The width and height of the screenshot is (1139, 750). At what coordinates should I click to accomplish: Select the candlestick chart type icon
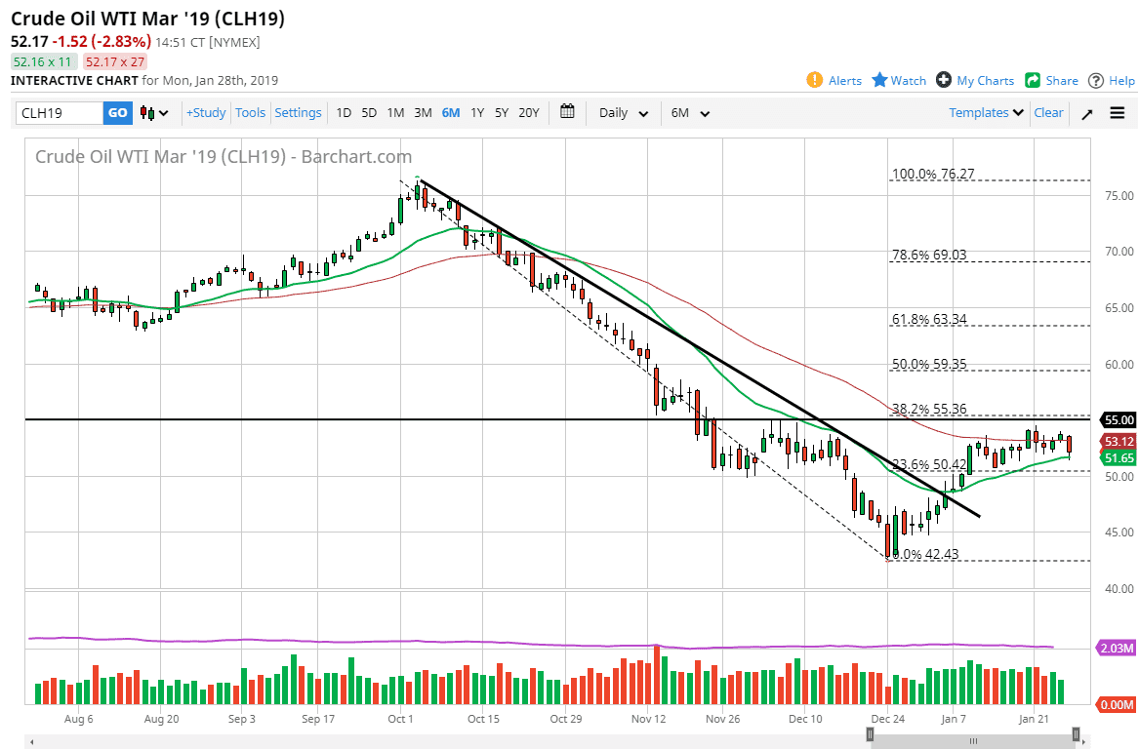pos(148,112)
